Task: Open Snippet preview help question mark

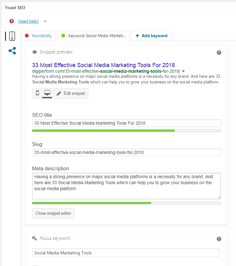Action: [219, 53]
